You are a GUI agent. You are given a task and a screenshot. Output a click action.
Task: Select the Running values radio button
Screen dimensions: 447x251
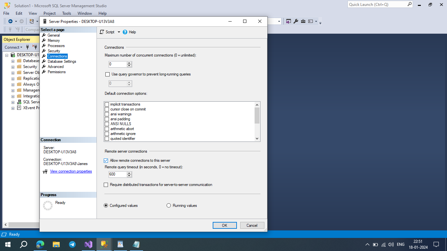(x=169, y=206)
